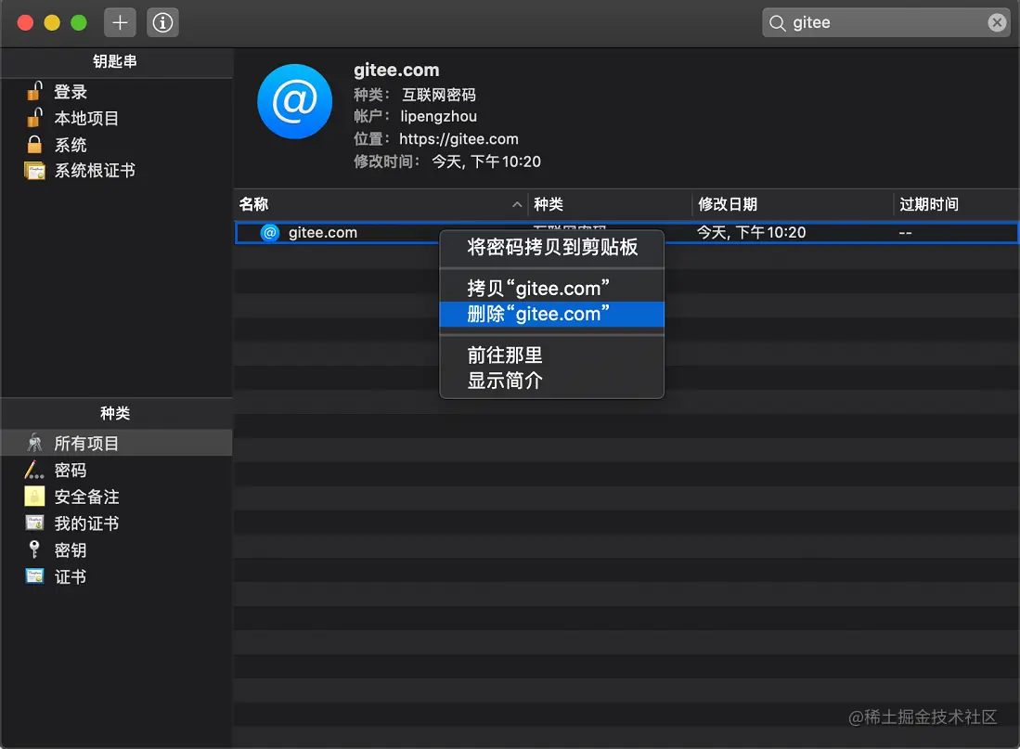Choose 前往那里 from context menu
The height and width of the screenshot is (749, 1020).
[551, 355]
